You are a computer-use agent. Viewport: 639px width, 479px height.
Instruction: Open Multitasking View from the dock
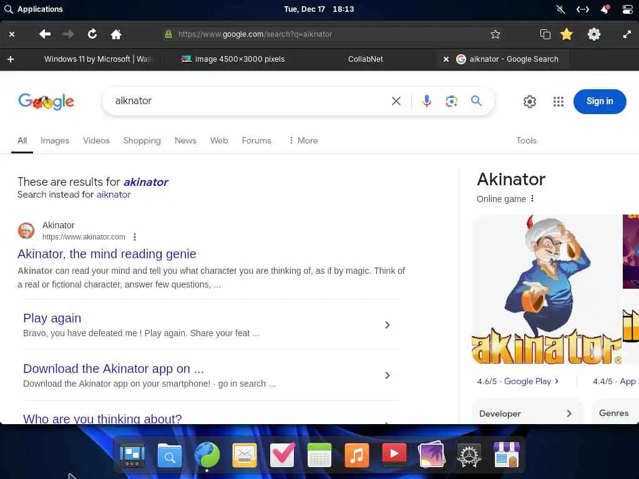(132, 455)
